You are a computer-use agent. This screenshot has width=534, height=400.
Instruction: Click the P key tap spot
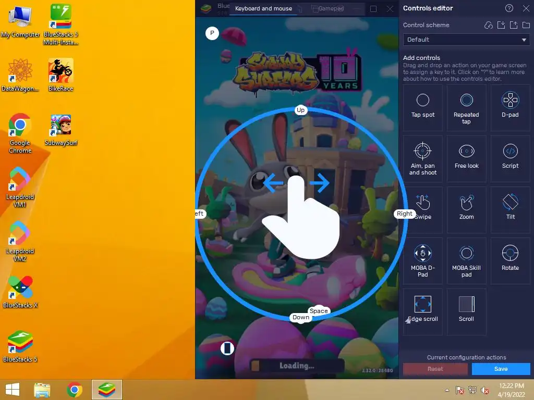click(212, 33)
